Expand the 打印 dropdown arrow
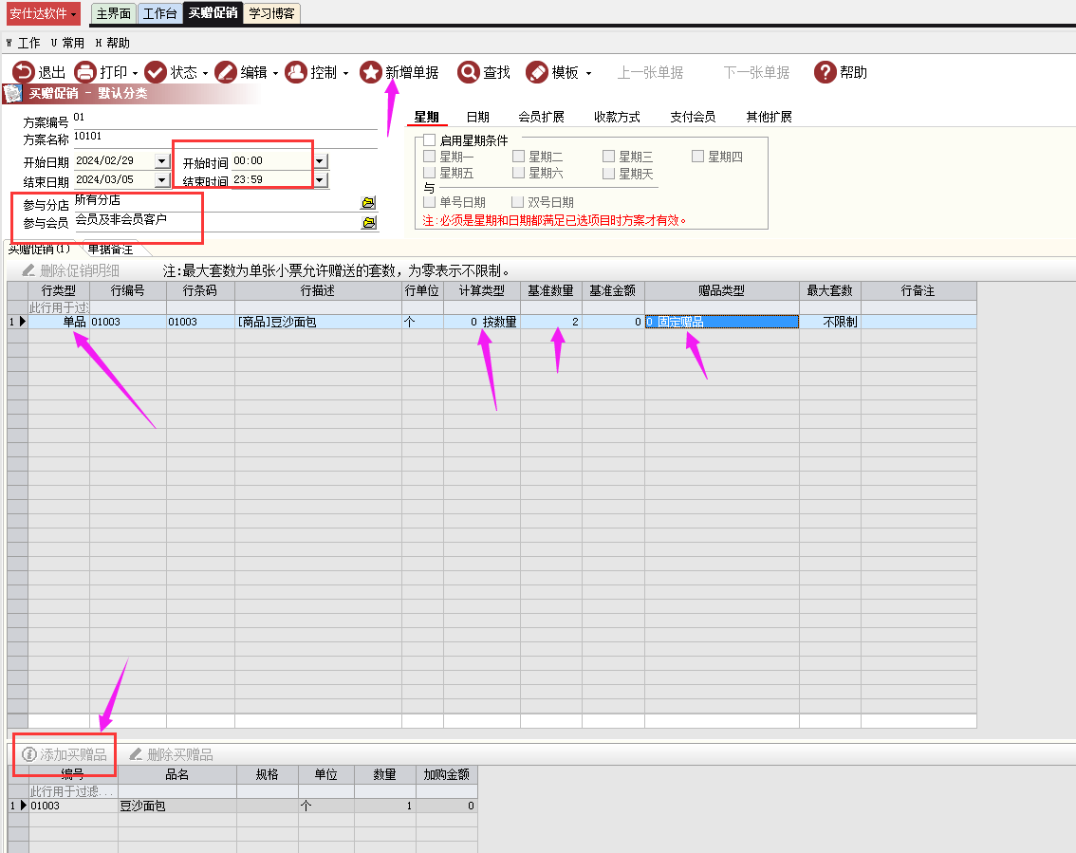Viewport: 1076px width, 853px height. coord(135,73)
